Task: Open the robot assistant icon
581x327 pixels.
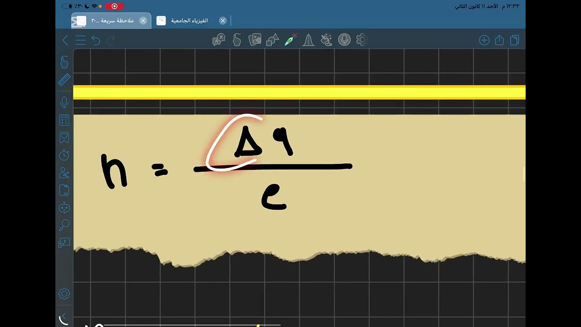Action: tap(64, 208)
